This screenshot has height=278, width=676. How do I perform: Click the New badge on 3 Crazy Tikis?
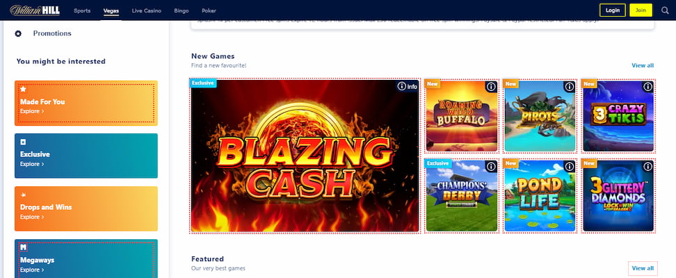589,83
